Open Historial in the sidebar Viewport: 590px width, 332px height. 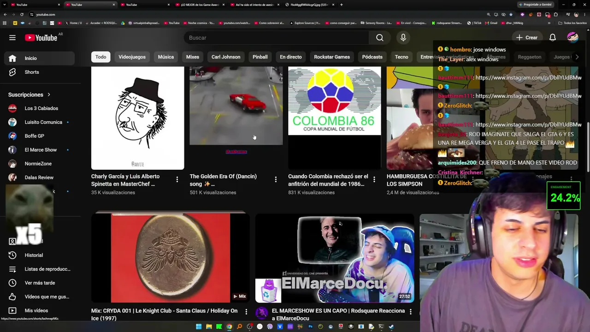click(40, 255)
